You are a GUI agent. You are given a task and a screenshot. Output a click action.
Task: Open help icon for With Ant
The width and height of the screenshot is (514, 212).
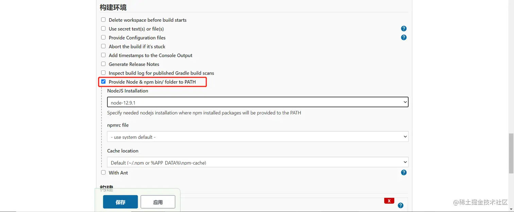pyautogui.click(x=404, y=173)
